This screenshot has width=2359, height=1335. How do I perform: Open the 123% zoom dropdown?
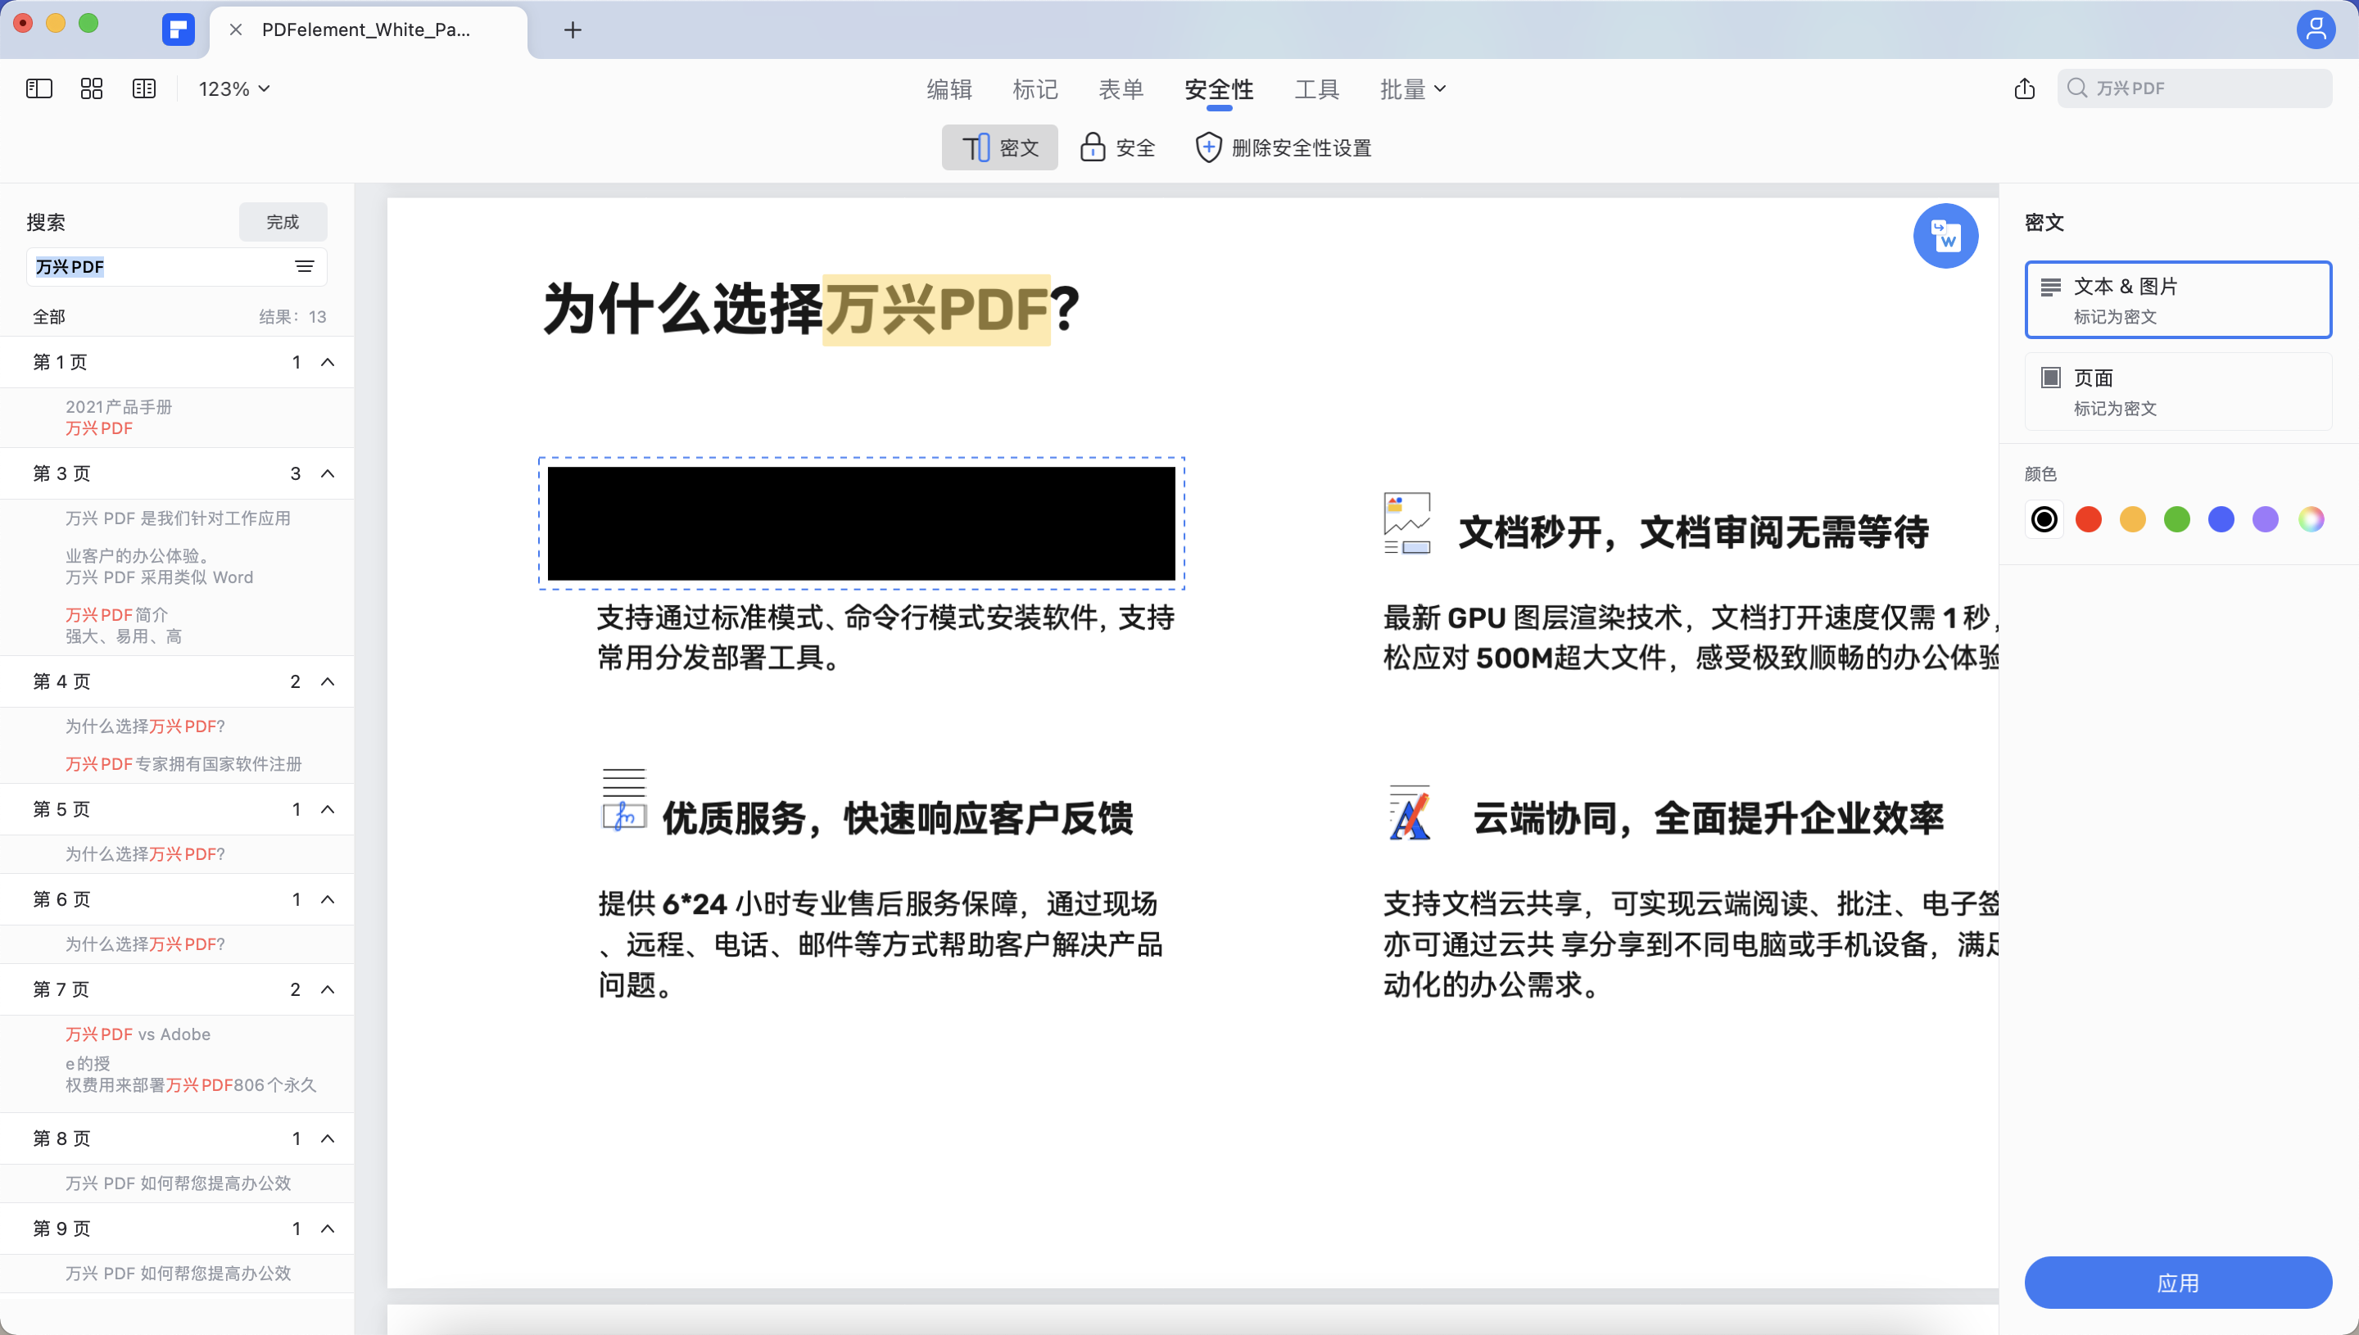(232, 88)
